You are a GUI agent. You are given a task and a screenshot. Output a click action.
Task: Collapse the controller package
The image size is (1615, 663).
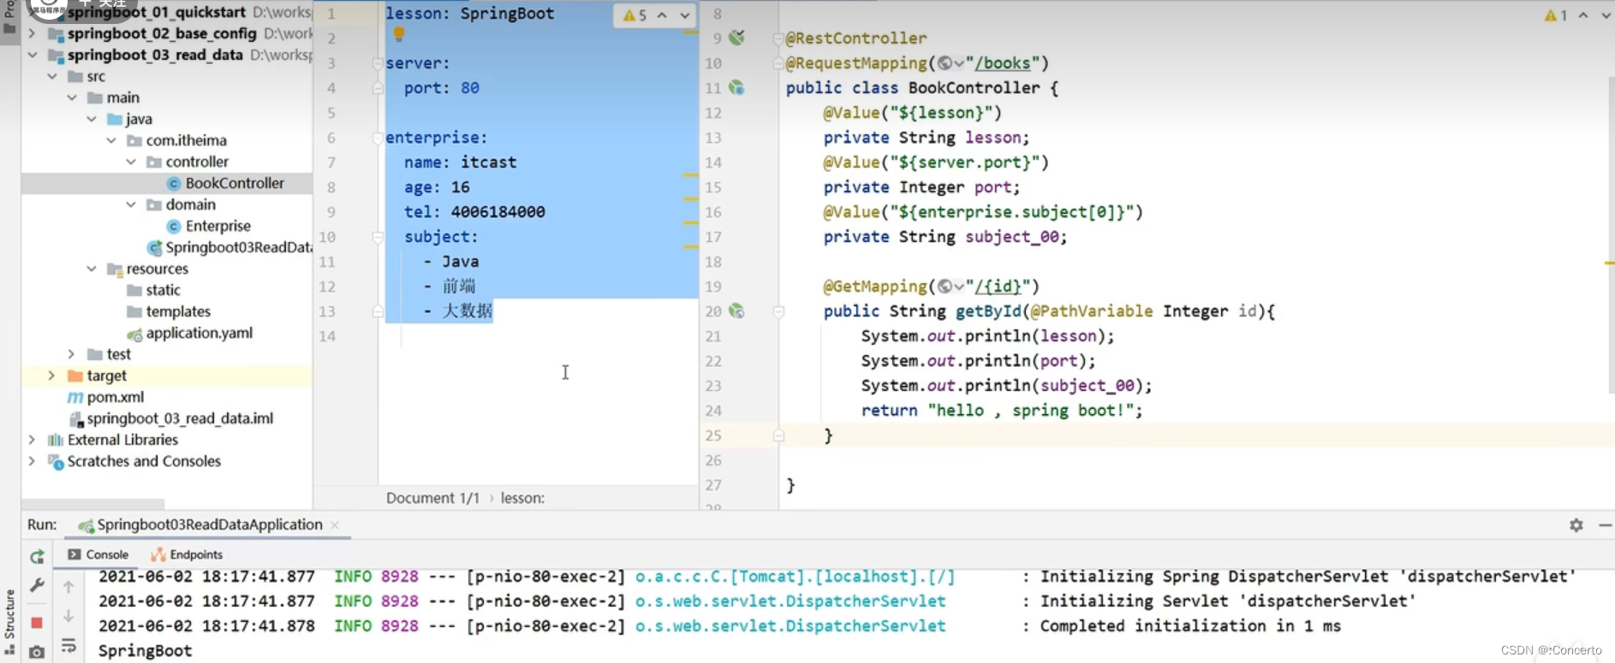pyautogui.click(x=131, y=162)
